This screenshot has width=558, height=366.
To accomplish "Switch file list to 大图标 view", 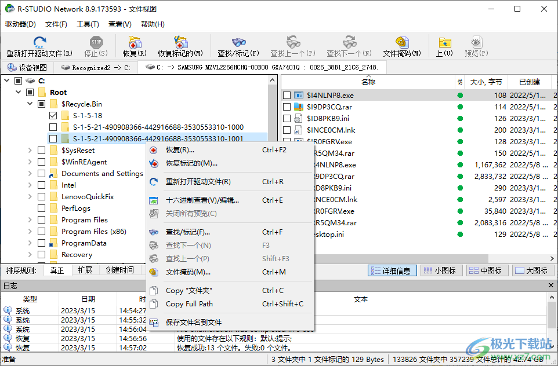I will click(x=532, y=270).
